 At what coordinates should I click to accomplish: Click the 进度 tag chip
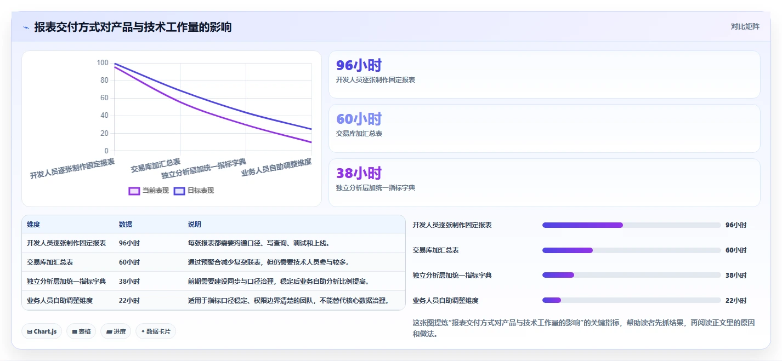tap(116, 331)
